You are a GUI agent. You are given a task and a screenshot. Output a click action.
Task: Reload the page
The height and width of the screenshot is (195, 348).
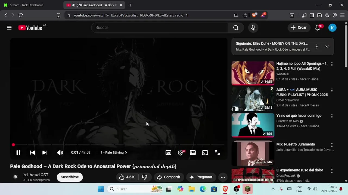21,15
